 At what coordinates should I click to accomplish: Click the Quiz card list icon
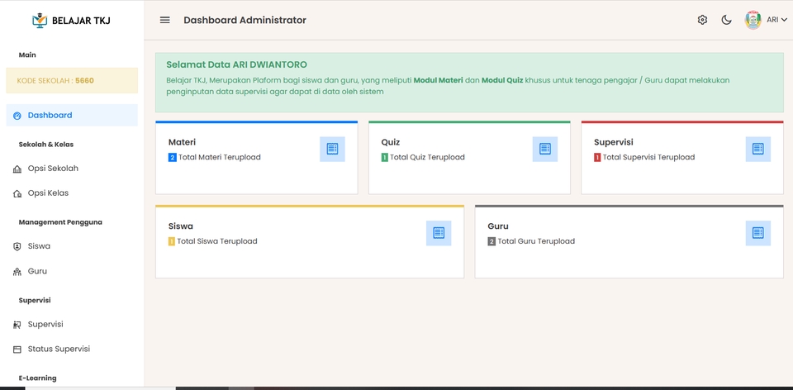tap(545, 150)
